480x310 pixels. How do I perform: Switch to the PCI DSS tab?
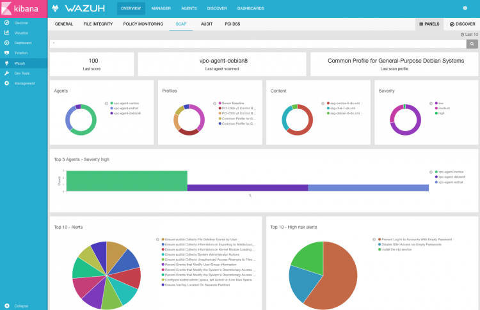[233, 24]
